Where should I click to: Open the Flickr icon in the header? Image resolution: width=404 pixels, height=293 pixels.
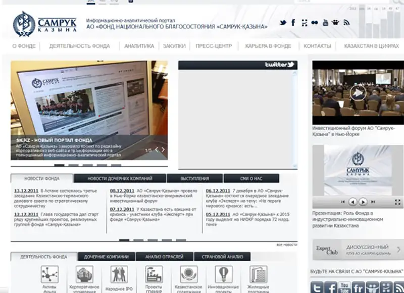click(x=315, y=23)
